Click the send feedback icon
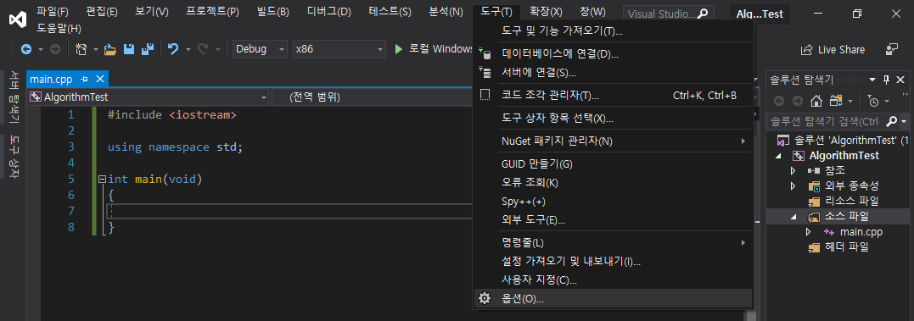Screen dimensions: 914x321 click(x=892, y=49)
